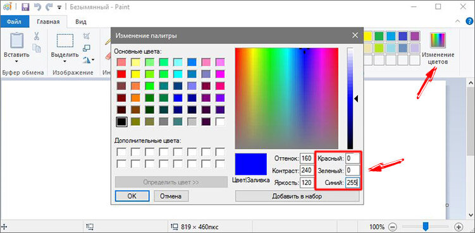Click the zoom out minus button
This screenshot has height=233, width=475.
pyautogui.click(x=392, y=226)
